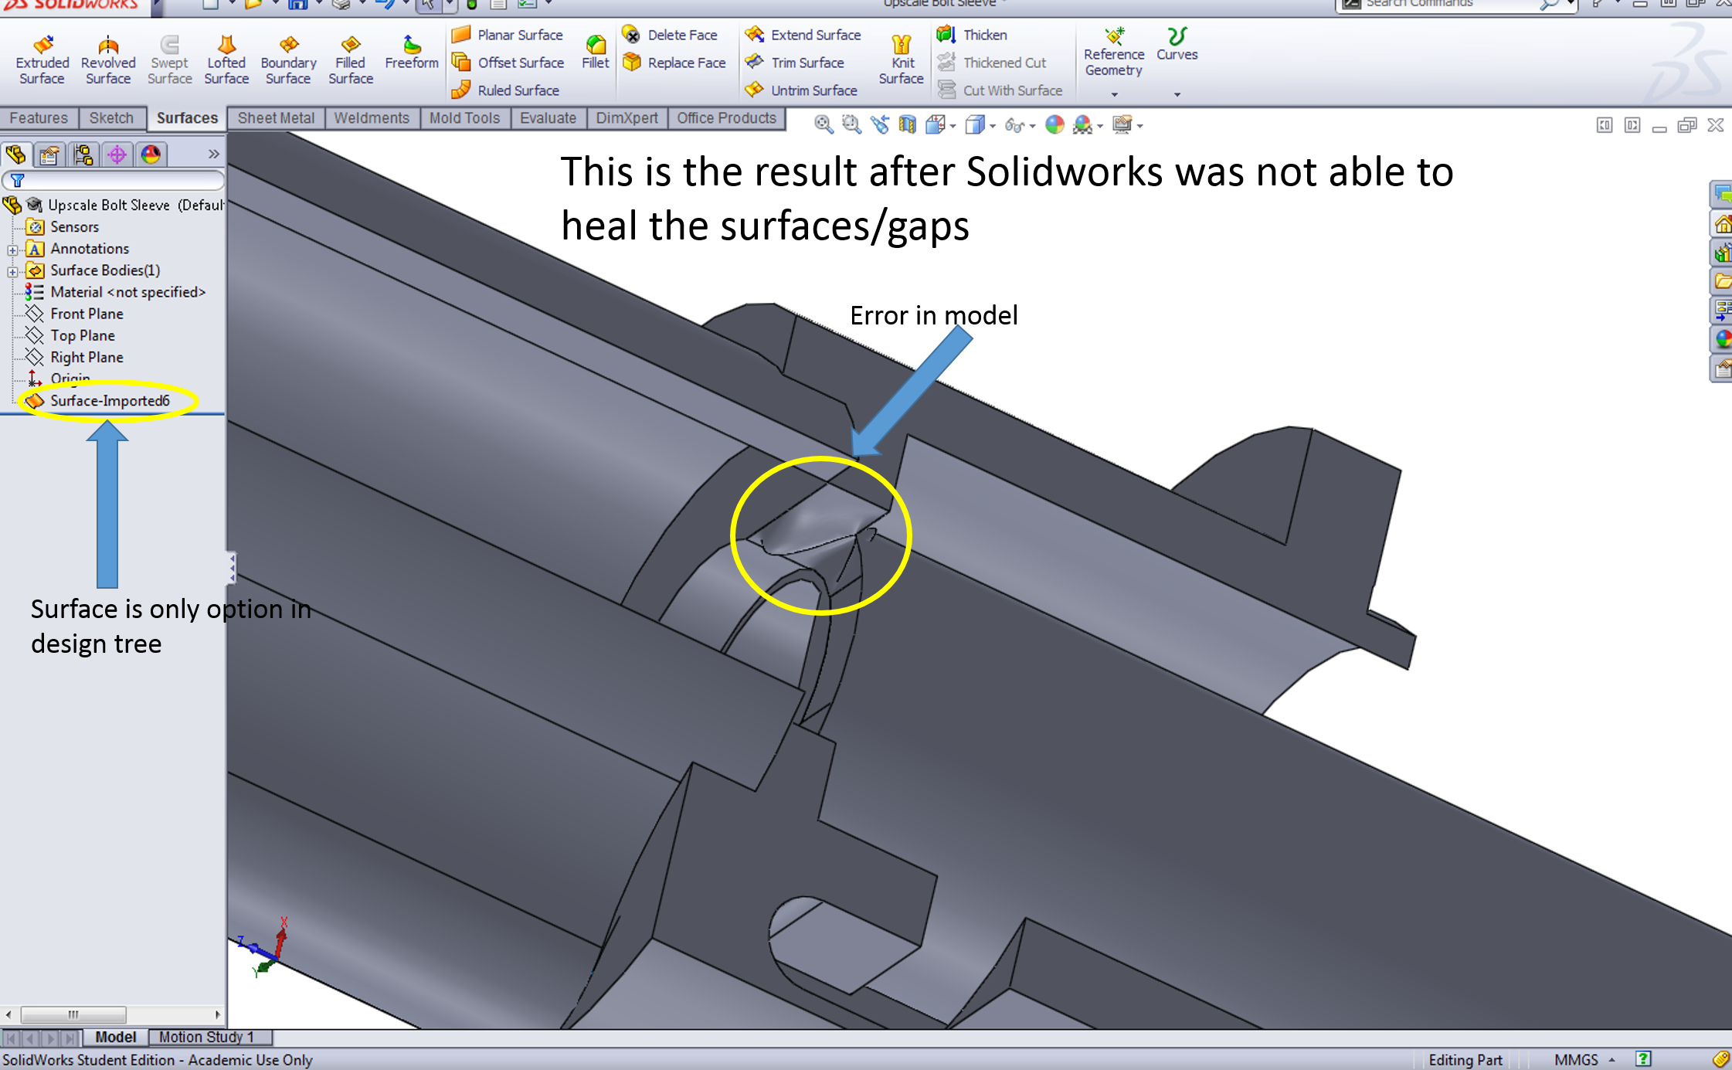Viewport: 1732px width, 1070px height.
Task: Open the Curves dropdown arrow
Action: click(x=1177, y=94)
